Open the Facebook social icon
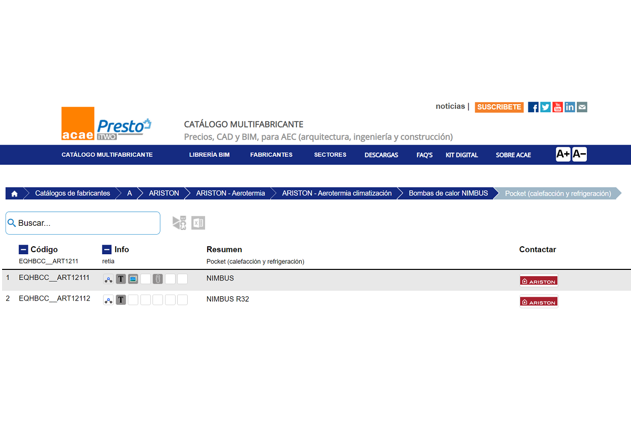631x421 pixels. (533, 107)
